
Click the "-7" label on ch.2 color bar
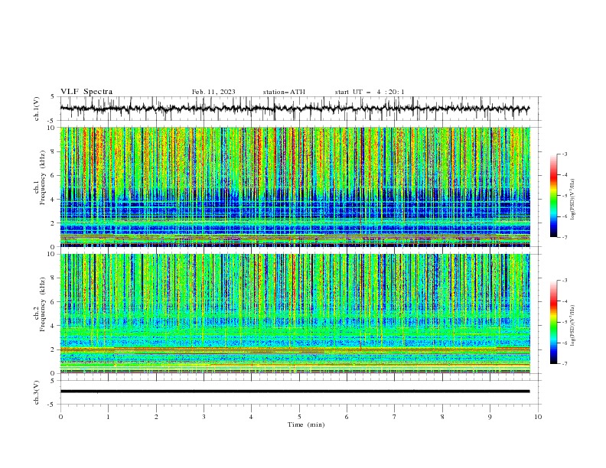pyautogui.click(x=565, y=364)
